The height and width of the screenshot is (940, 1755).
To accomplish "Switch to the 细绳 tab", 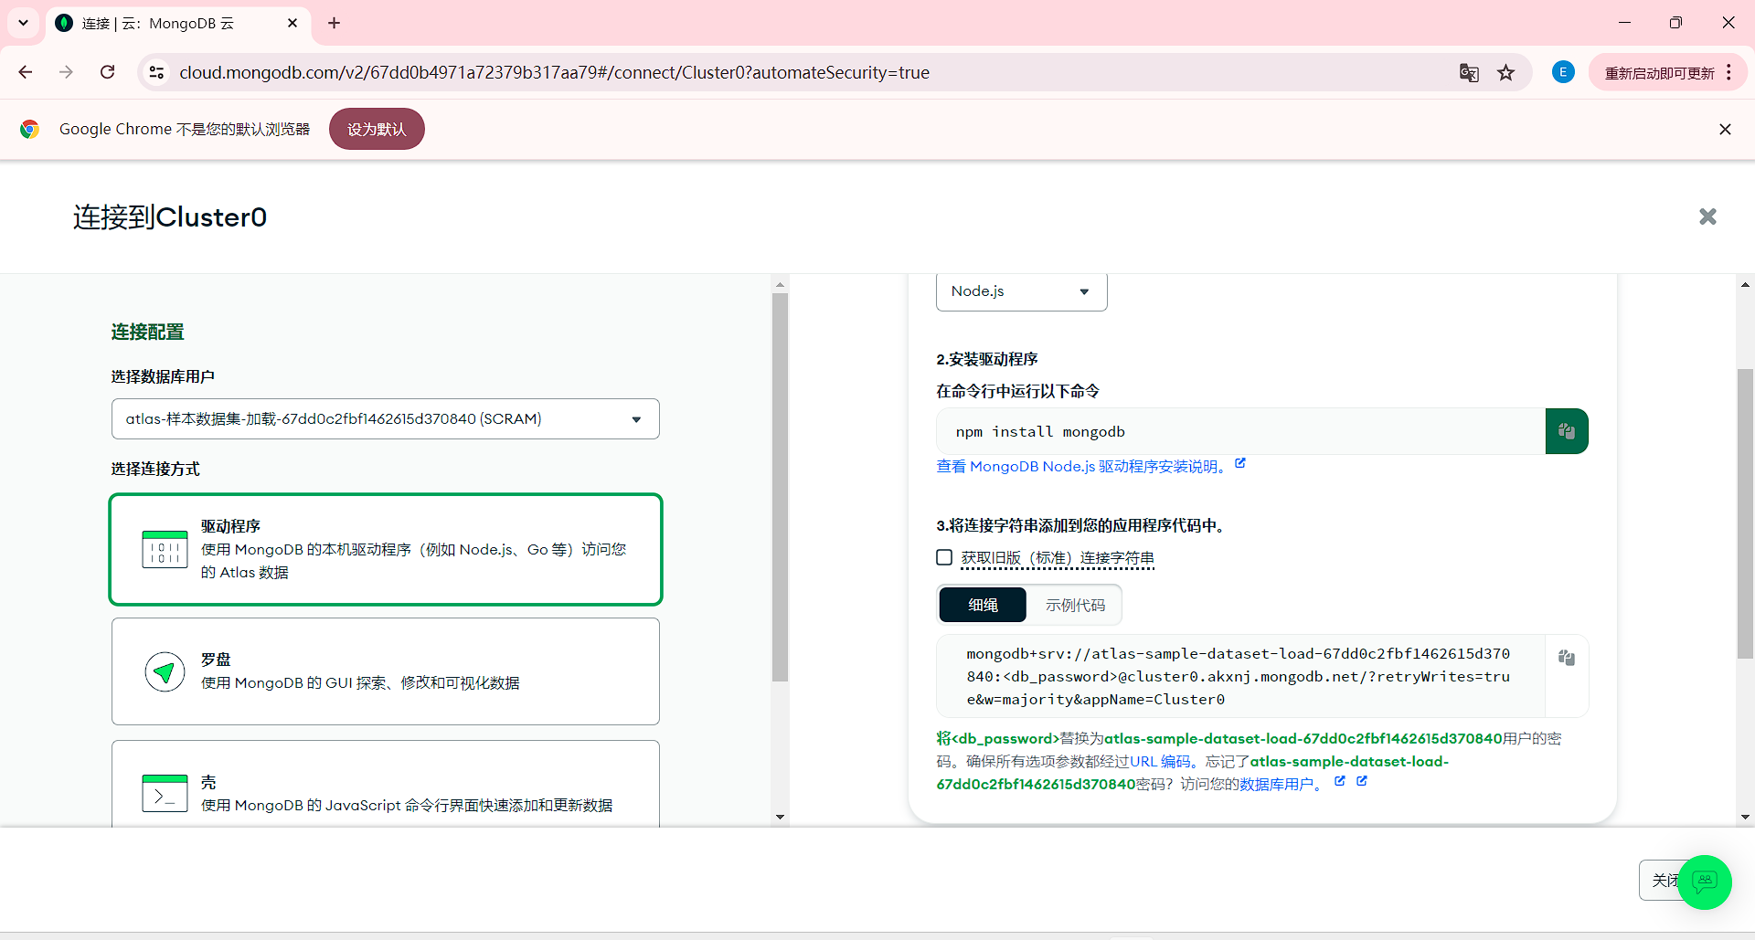I will tap(983, 605).
